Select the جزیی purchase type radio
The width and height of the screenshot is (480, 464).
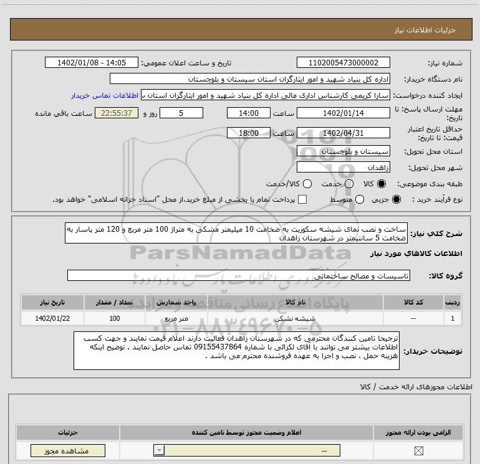396,199
